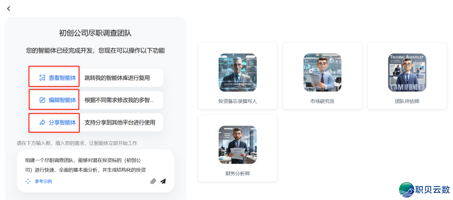
Task: Select the 市场研究员 avatar image
Action: [x=322, y=73]
